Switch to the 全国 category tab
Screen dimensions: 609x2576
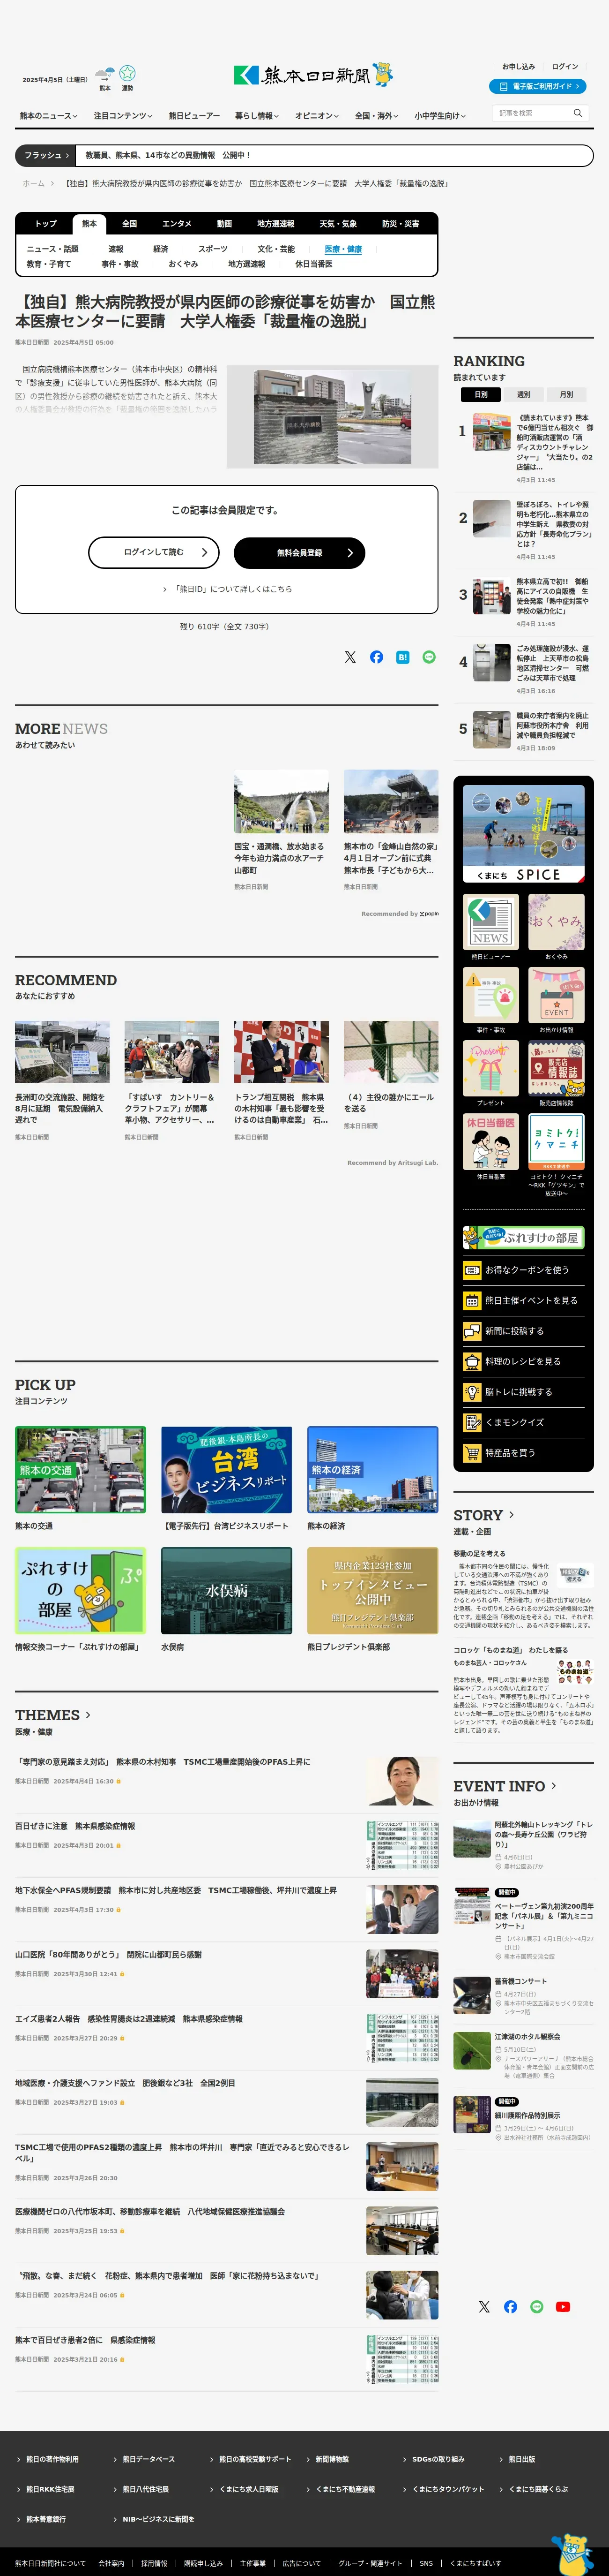pos(130,224)
